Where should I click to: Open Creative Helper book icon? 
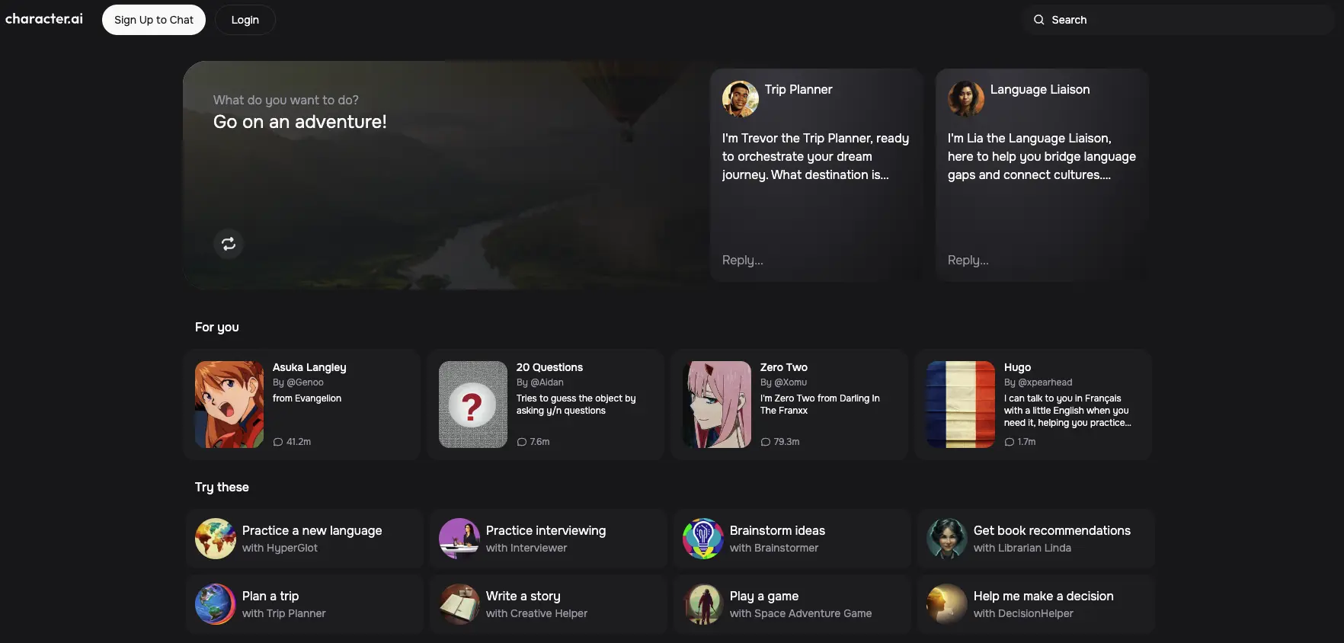pyautogui.click(x=459, y=604)
